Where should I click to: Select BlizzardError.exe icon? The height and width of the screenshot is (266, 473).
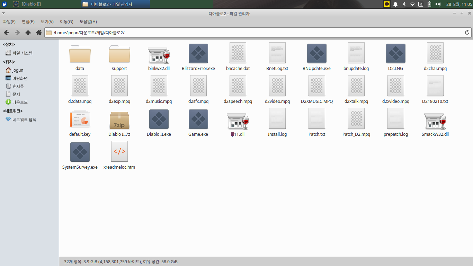[x=198, y=53]
